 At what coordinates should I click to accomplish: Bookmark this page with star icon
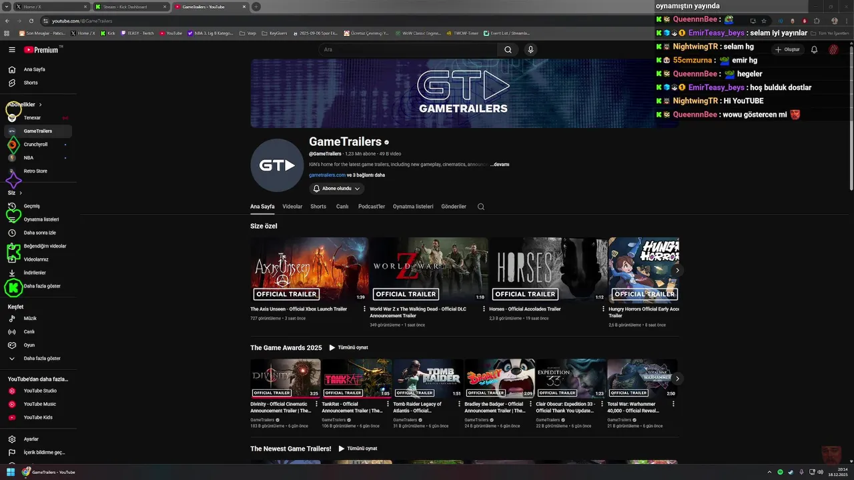coord(764,21)
